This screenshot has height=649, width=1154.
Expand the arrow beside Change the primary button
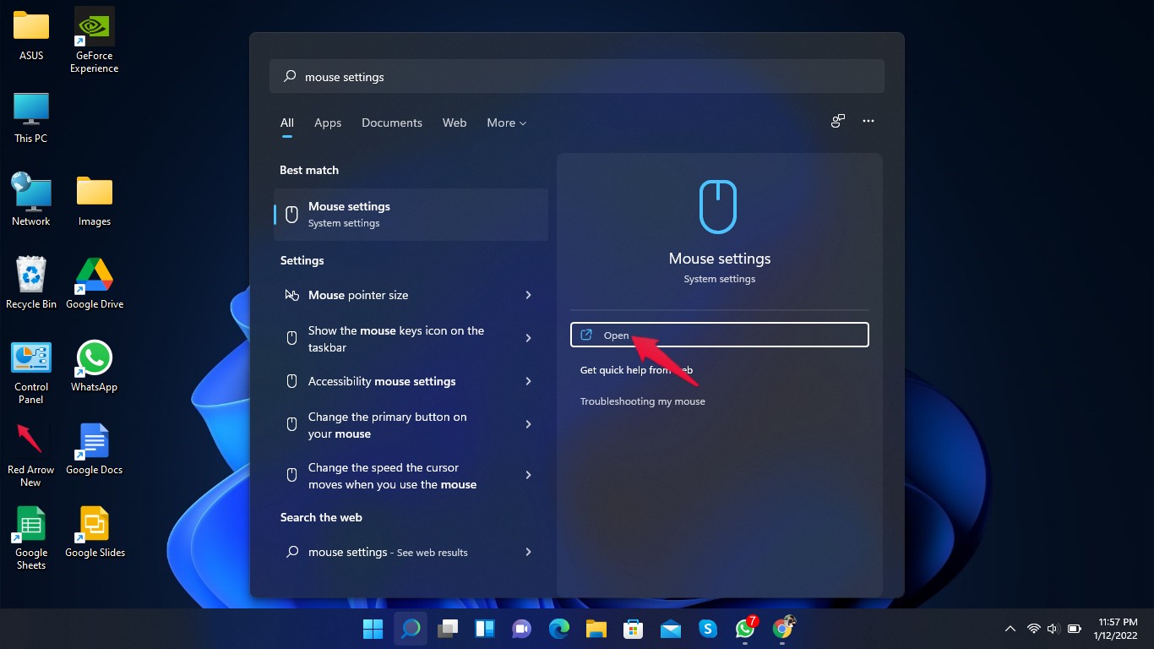click(x=528, y=424)
